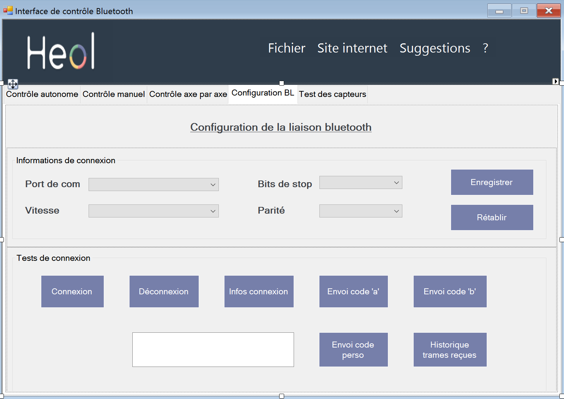Screen dimensions: 564x399
Task: Open the Suggestions menu
Action: (x=435, y=48)
